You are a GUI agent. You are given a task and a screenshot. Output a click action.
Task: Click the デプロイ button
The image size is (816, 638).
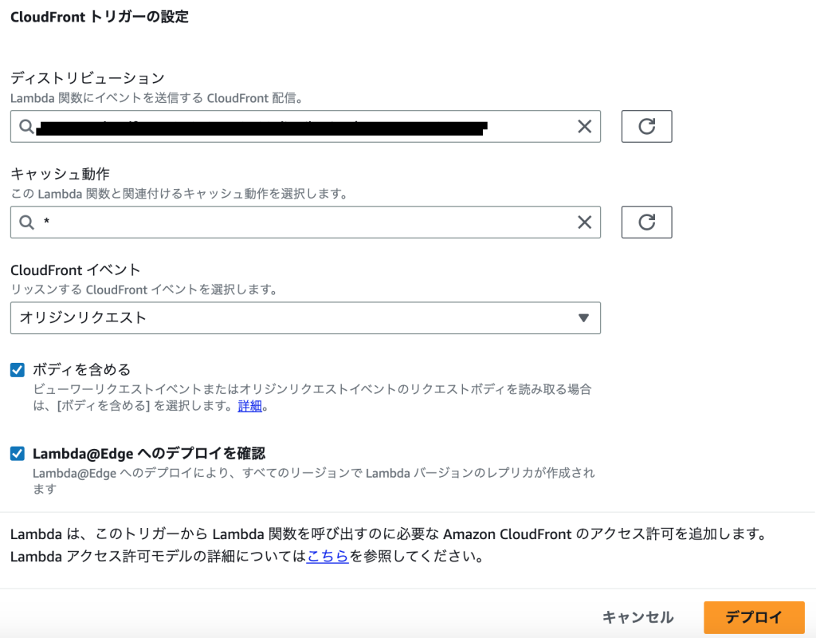753,616
